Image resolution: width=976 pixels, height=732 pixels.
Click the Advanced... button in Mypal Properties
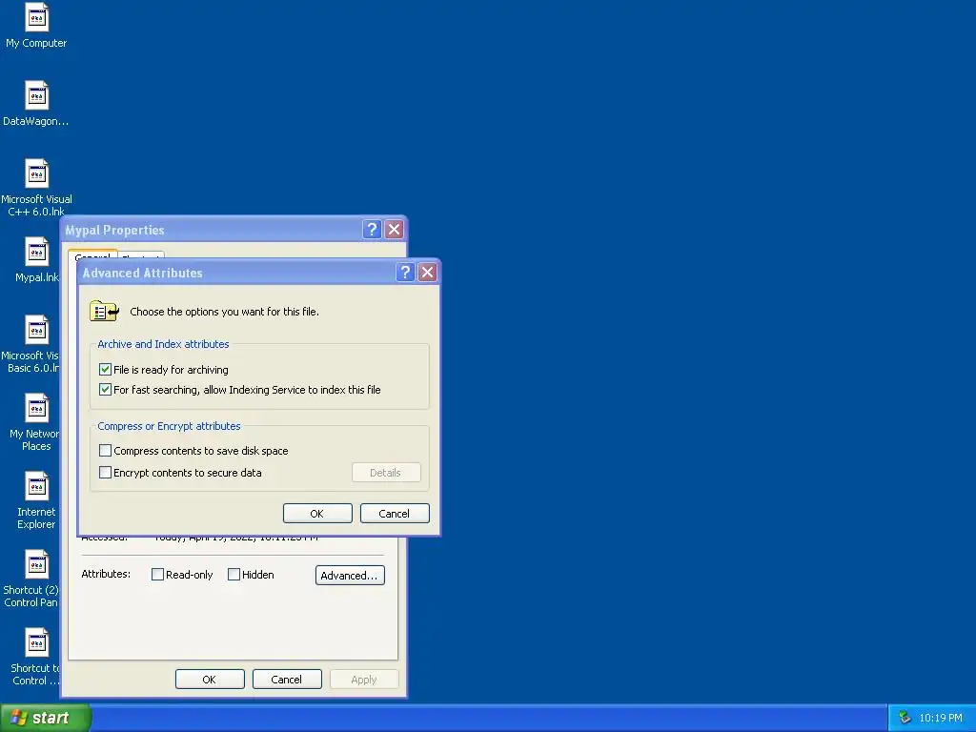pyautogui.click(x=350, y=575)
